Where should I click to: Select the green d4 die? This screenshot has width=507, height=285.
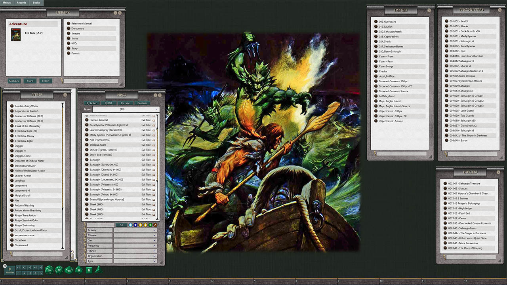click(x=98, y=270)
